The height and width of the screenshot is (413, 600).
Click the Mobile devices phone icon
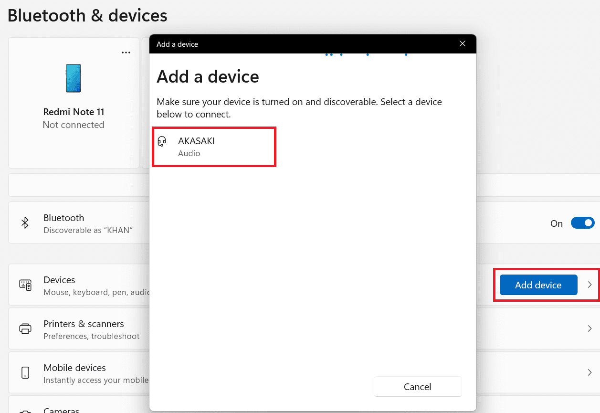(x=25, y=372)
